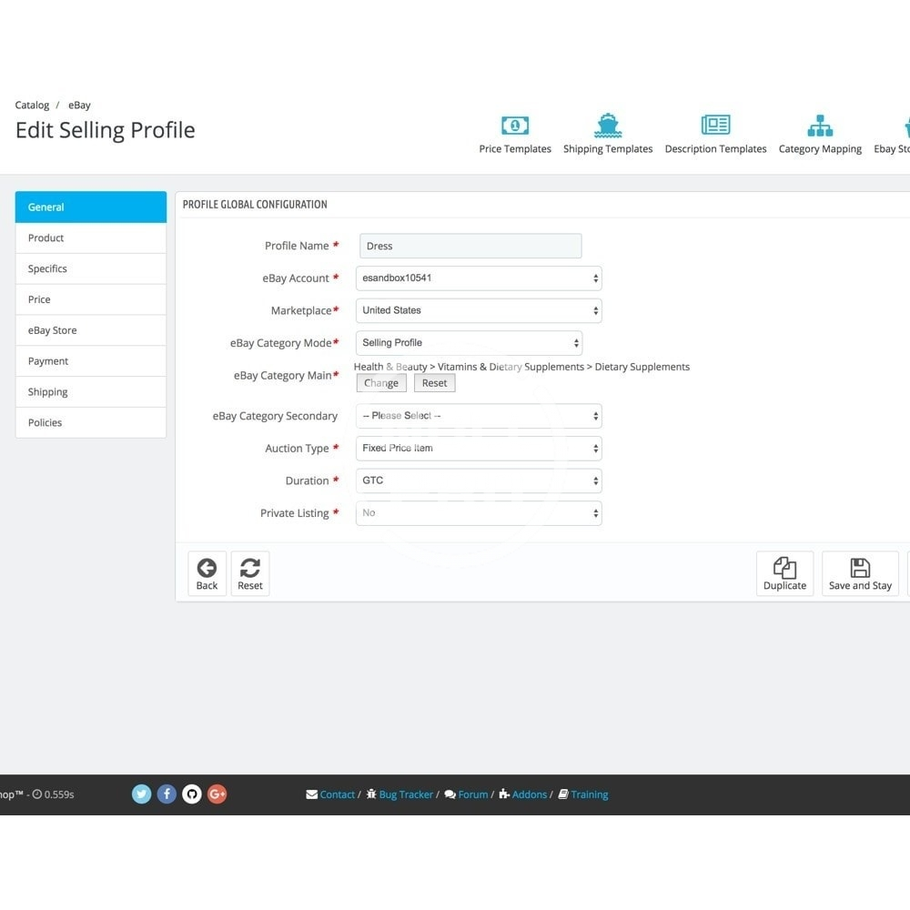Viewport: 910px width, 910px height.
Task: Click the Back arrow button
Action: point(207,574)
